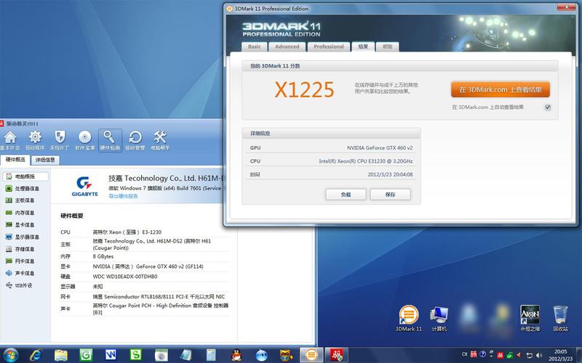Open 3DMark 11 desktop shortcut
Screen dimensions: 582x363
coord(409,318)
